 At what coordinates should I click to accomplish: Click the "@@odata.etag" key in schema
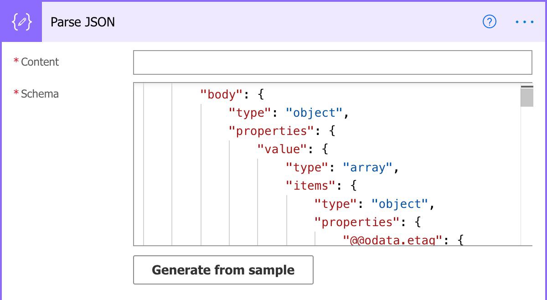[x=393, y=240]
